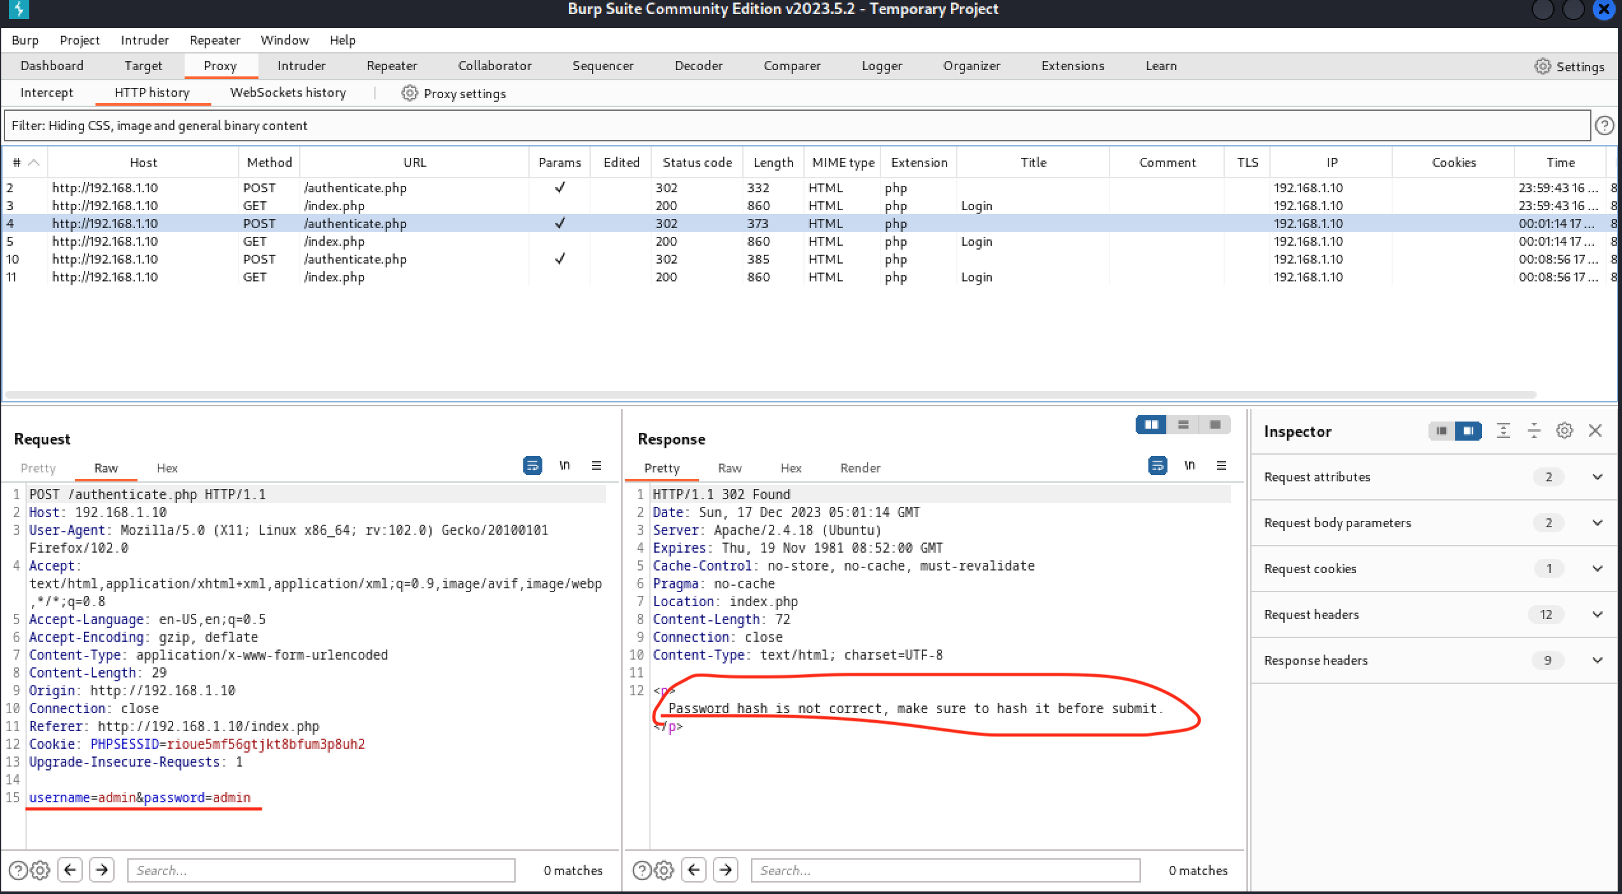Click next match arrow in Request search

point(102,870)
